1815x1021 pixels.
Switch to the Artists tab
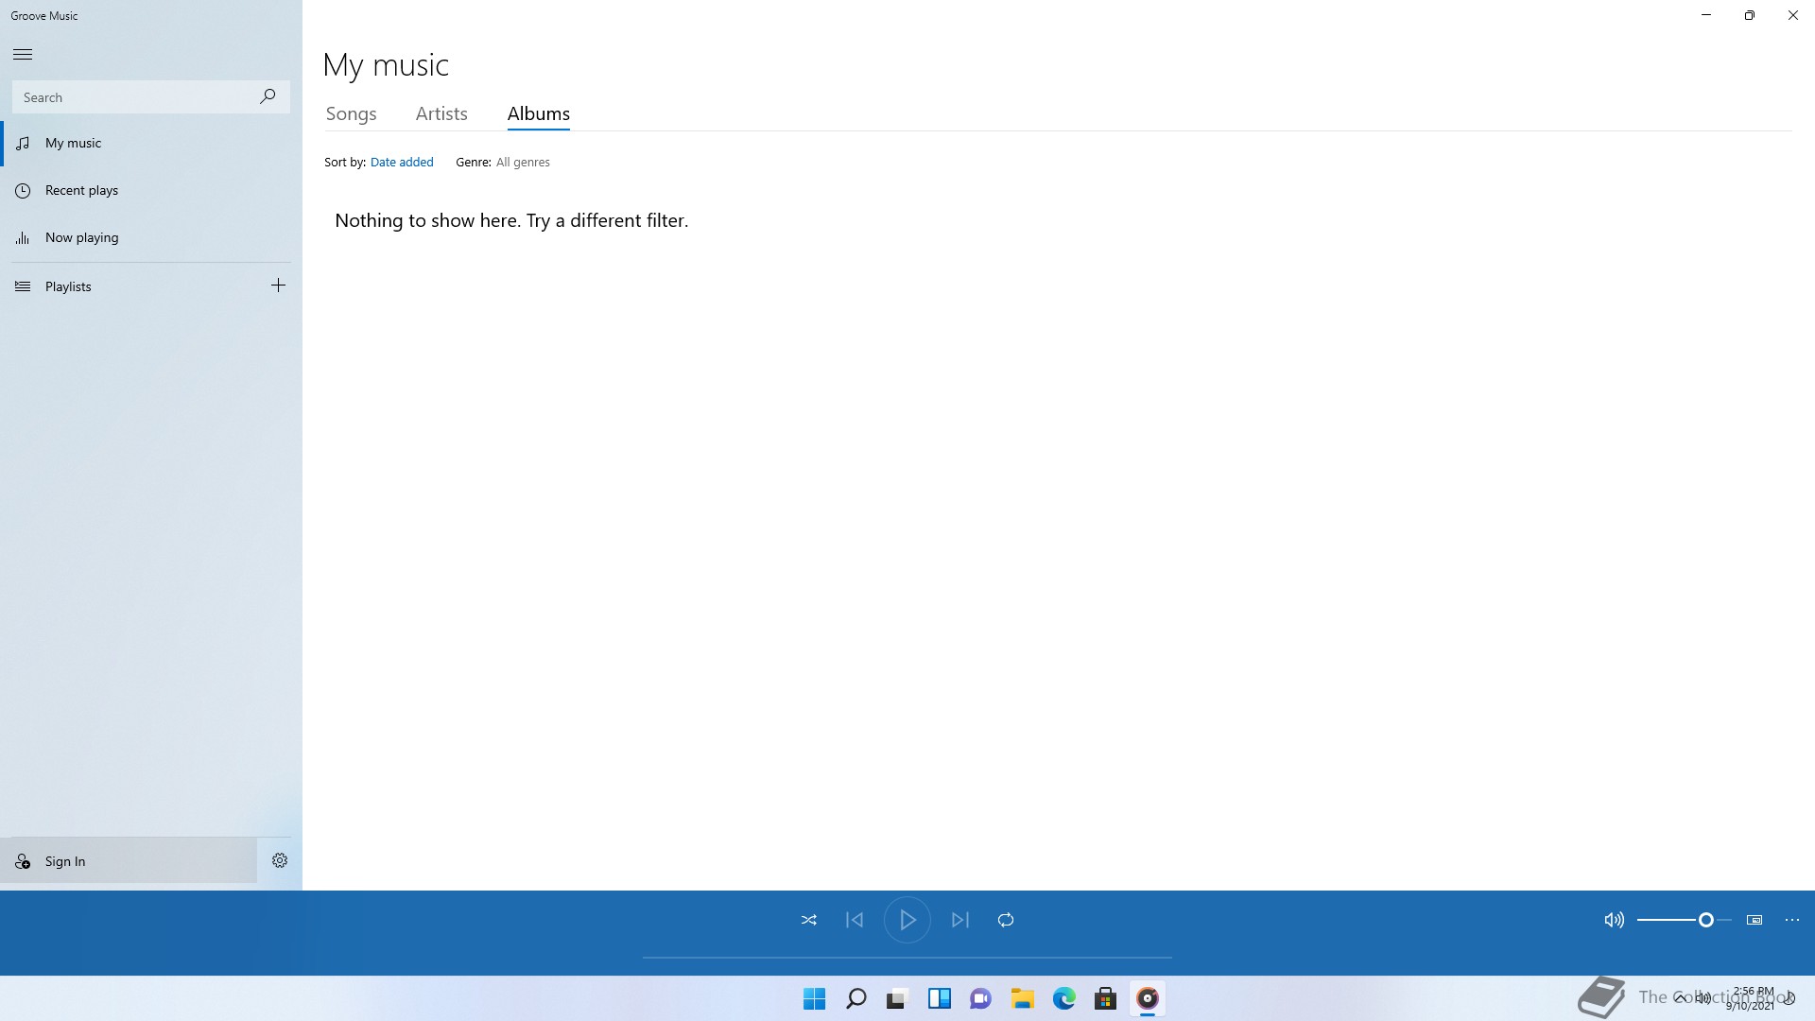pos(441,113)
